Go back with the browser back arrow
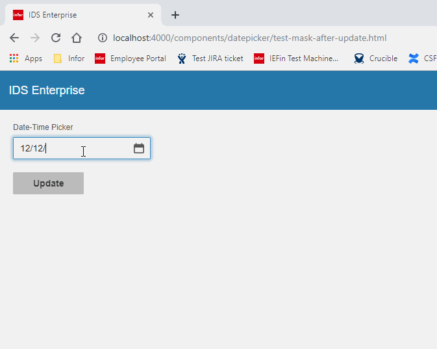Image resolution: width=437 pixels, height=349 pixels. (x=14, y=38)
